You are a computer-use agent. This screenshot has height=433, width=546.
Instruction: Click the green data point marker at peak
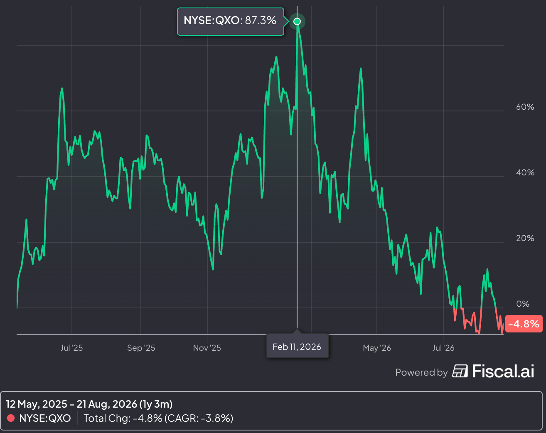point(297,21)
